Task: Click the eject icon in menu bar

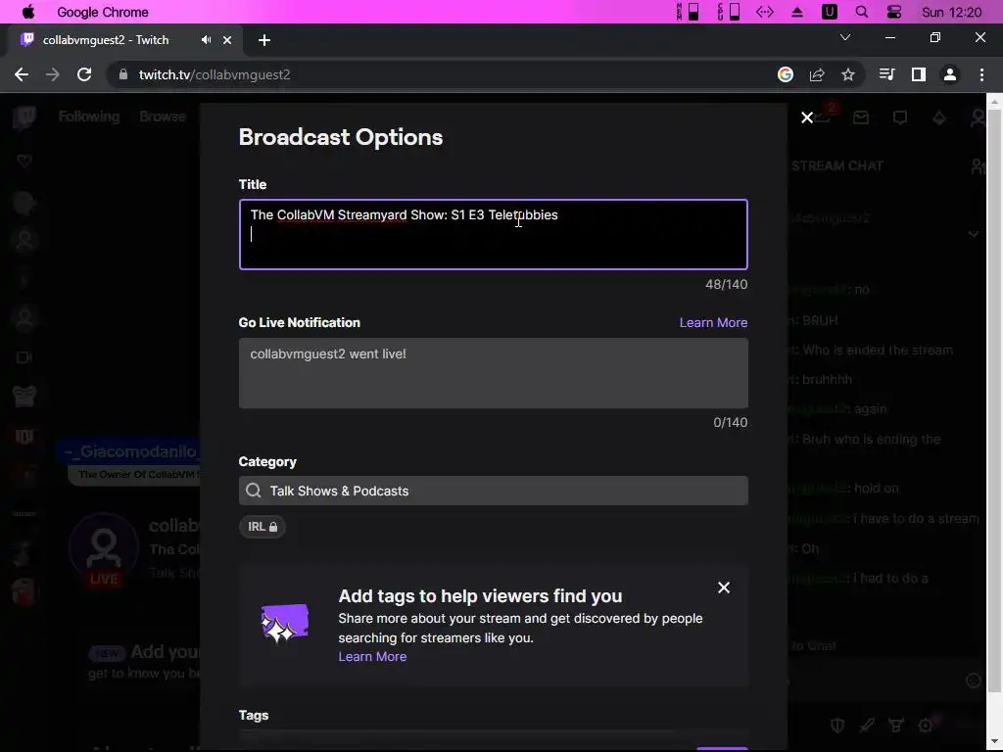Action: [797, 12]
